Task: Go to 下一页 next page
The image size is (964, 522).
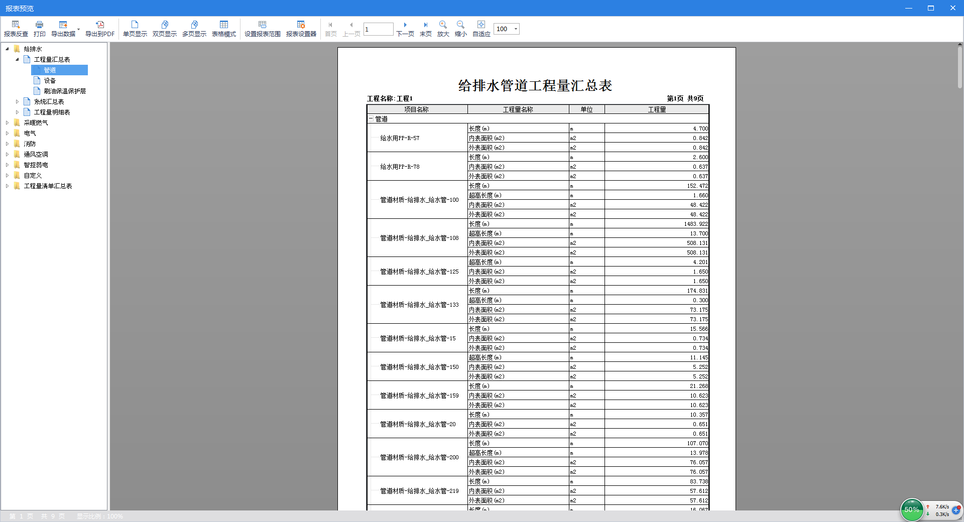Action: click(x=405, y=29)
